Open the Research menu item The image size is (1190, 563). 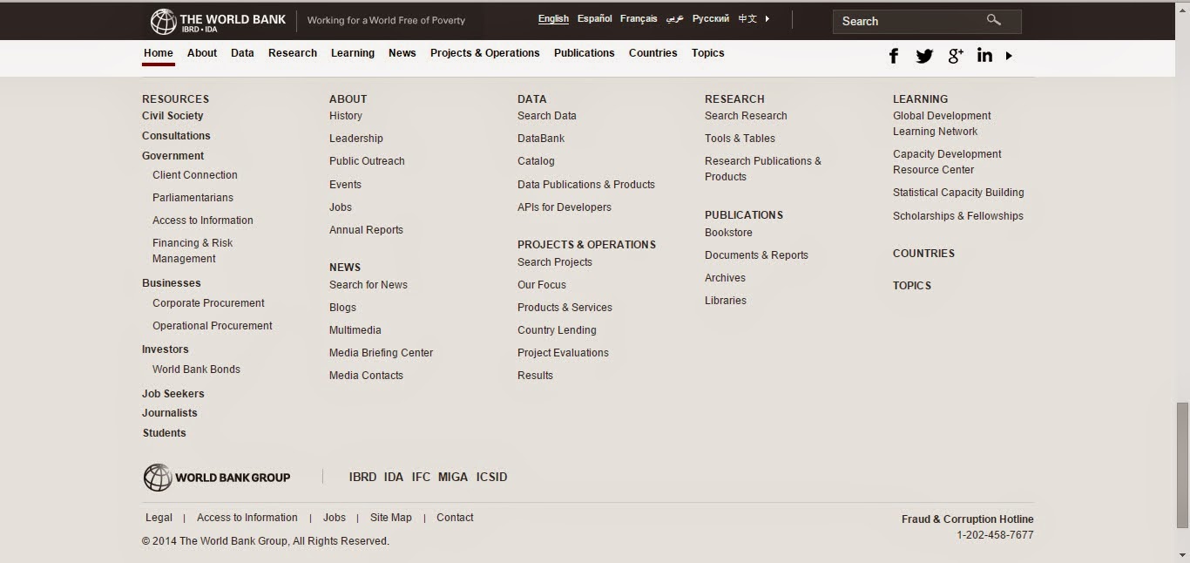293,53
